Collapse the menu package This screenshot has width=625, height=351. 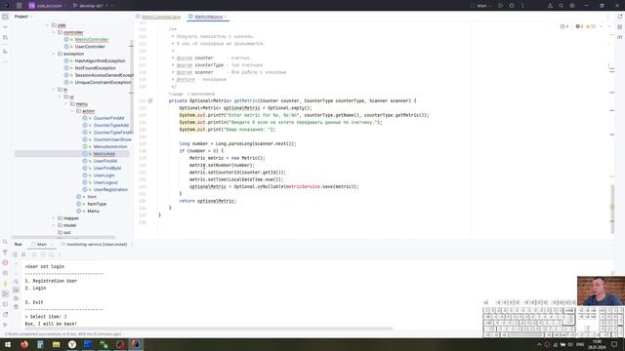[66, 104]
